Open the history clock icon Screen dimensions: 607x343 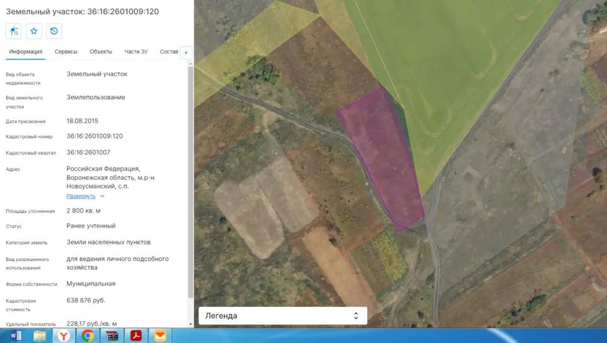tap(54, 31)
